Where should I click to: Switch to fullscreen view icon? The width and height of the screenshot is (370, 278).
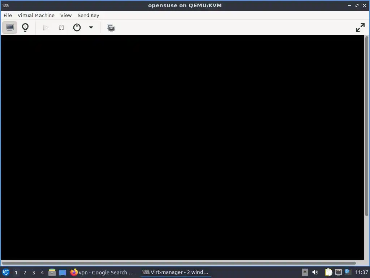pyautogui.click(x=360, y=28)
